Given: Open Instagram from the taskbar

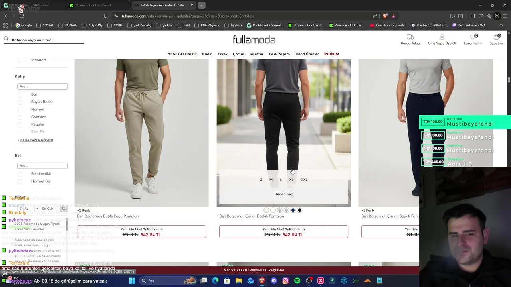Looking at the screenshot, I should click(x=285, y=281).
